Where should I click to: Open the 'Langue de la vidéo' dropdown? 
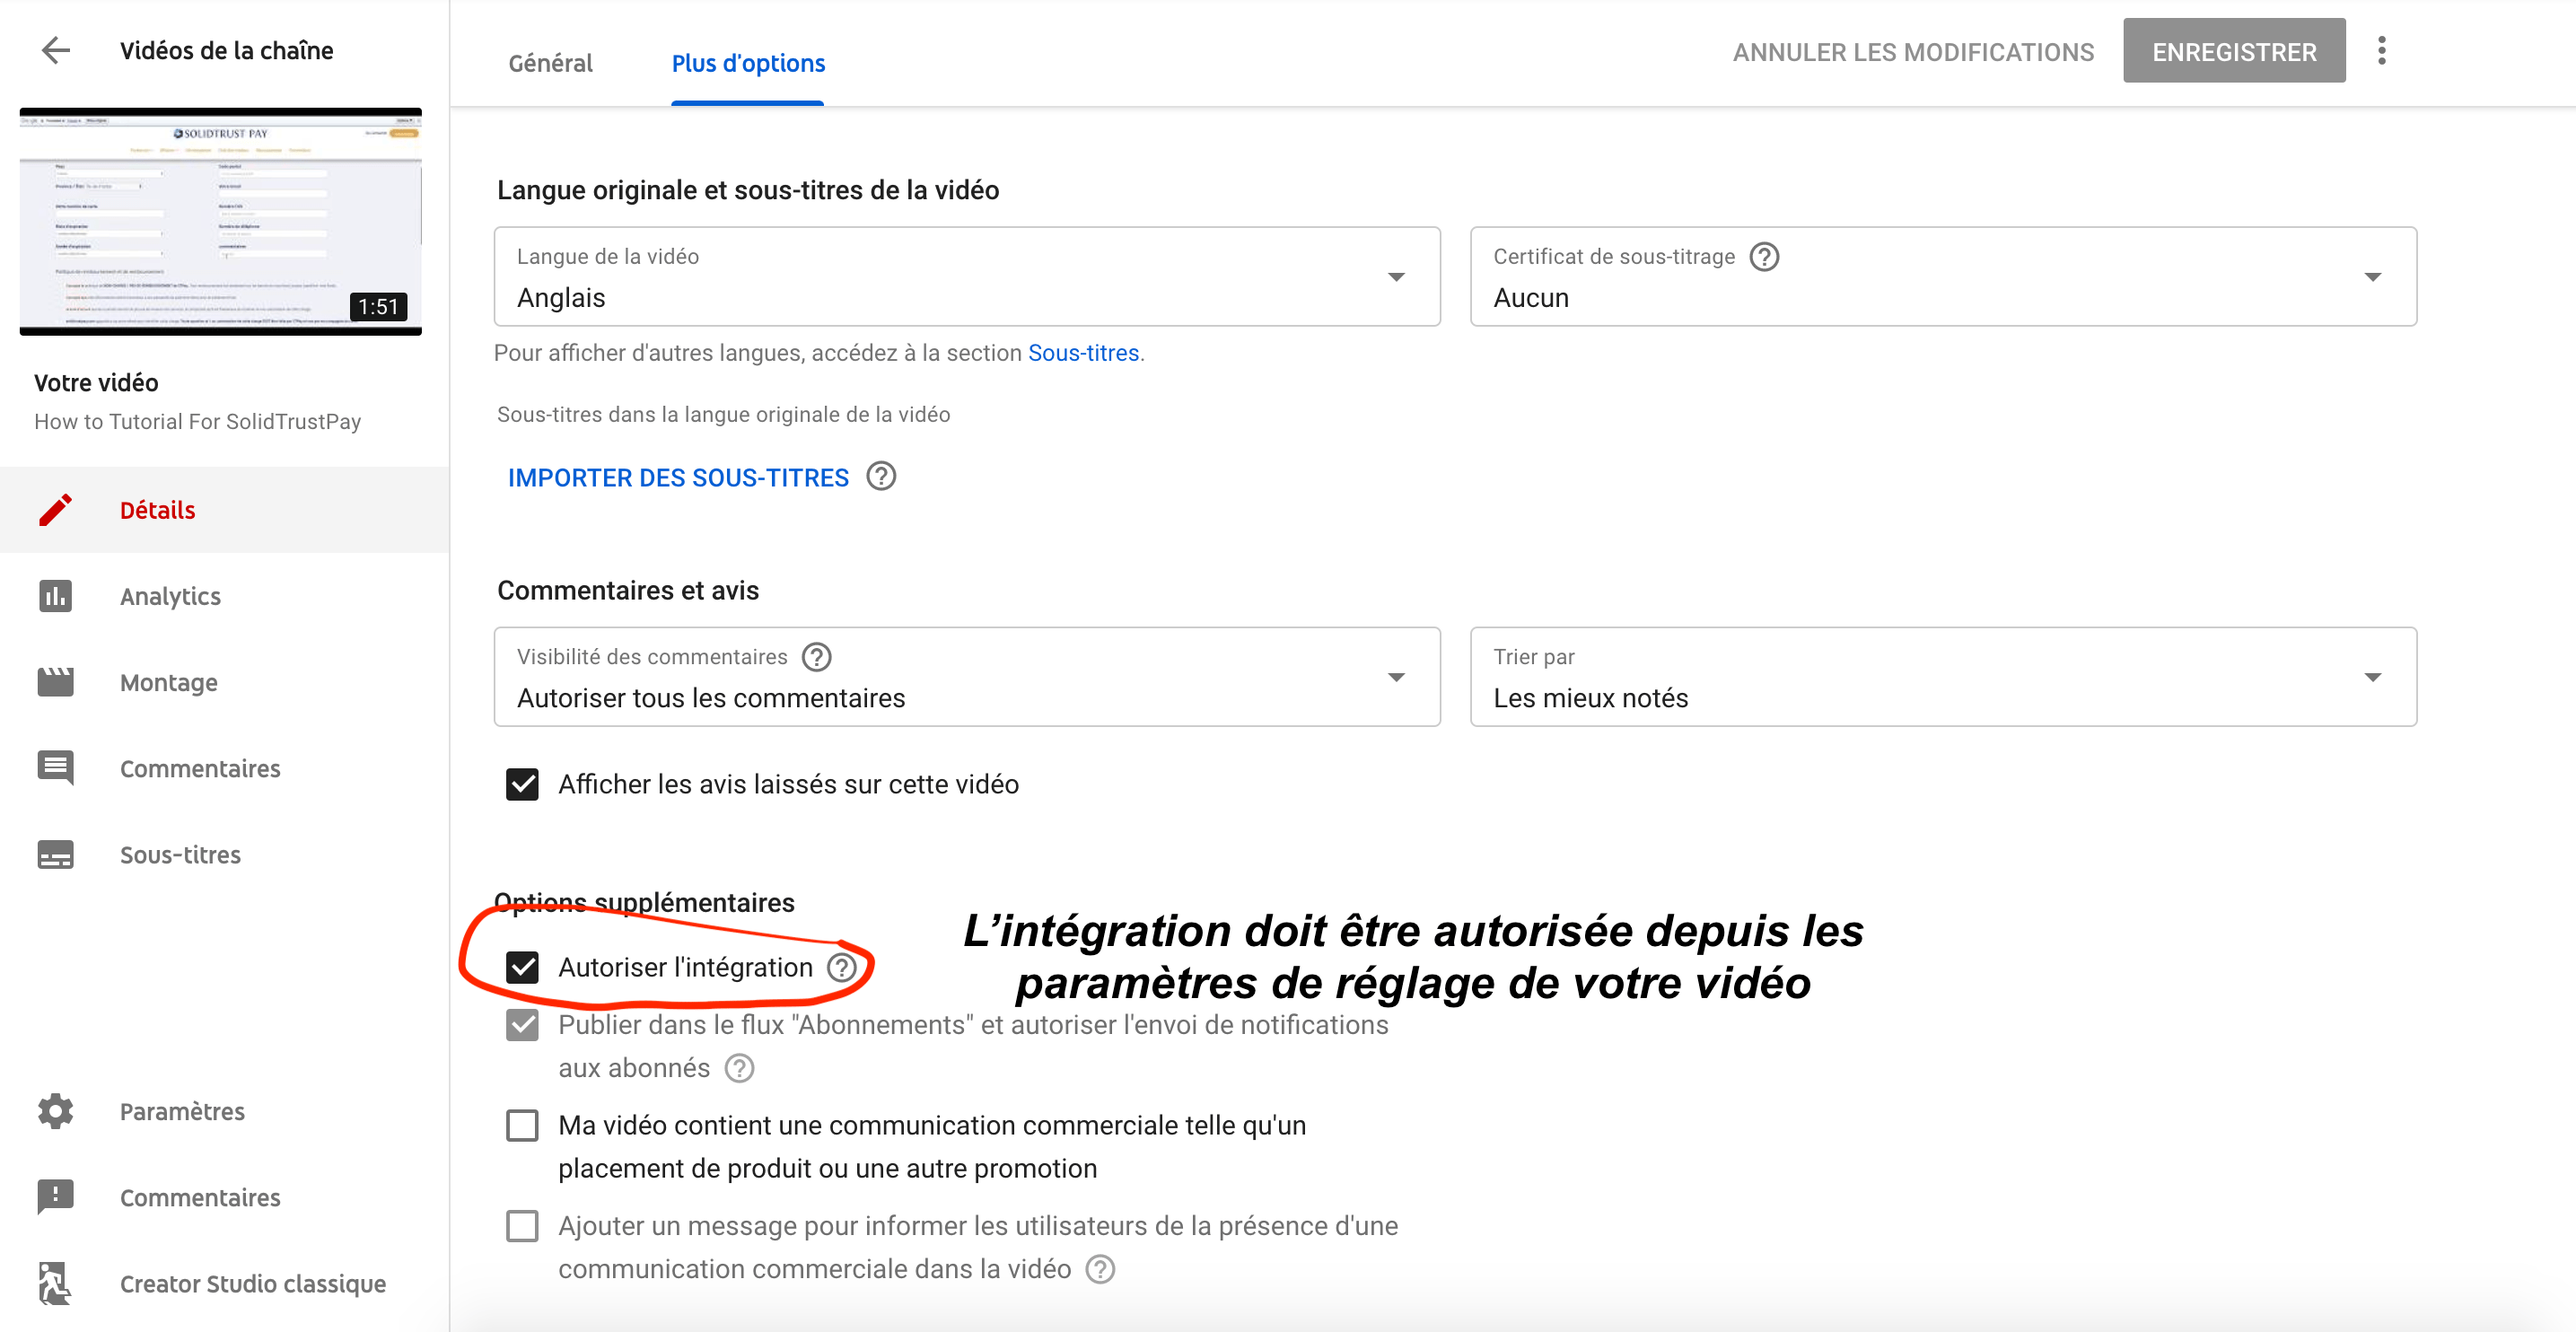point(966,276)
